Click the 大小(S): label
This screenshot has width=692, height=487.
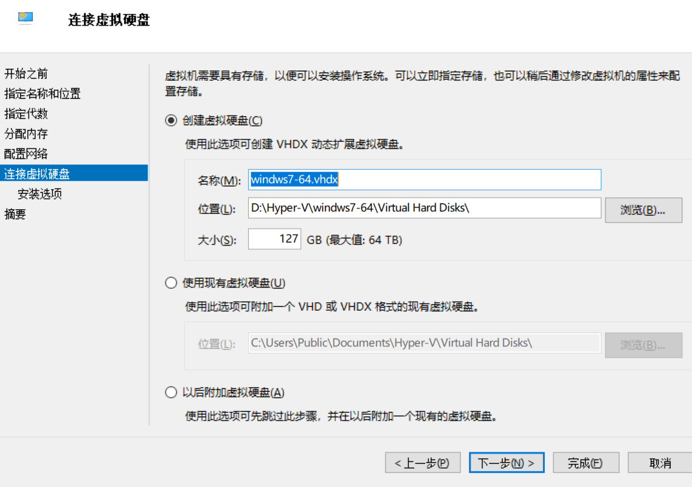216,240
